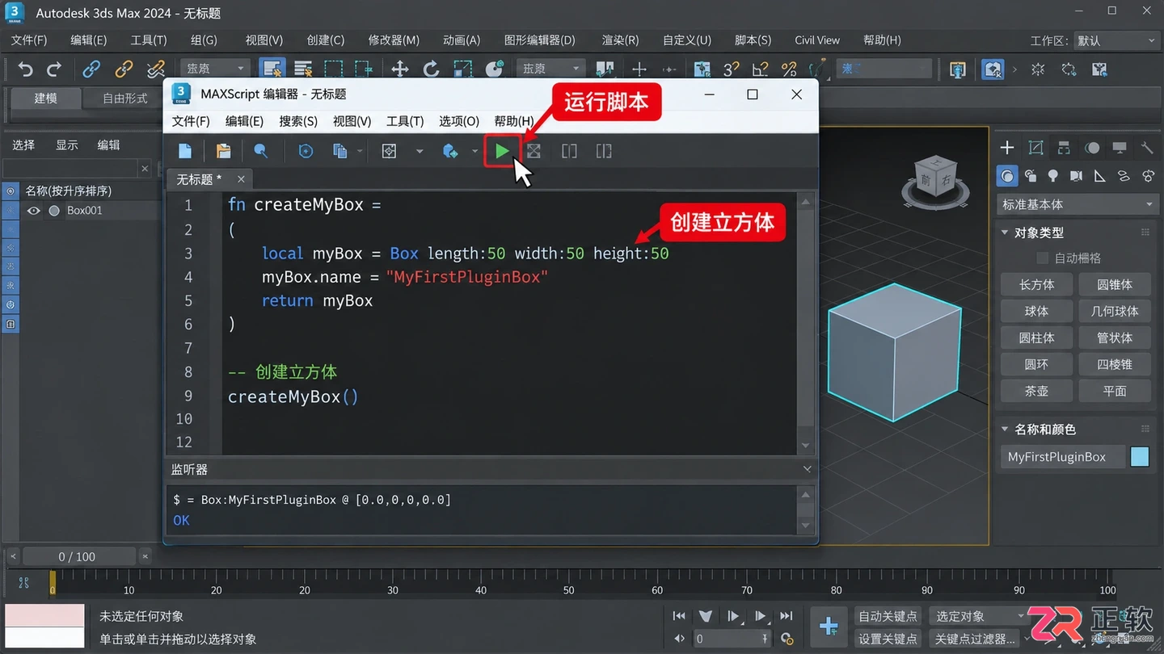
Task: Open 选项(O) menu in MAXScript editor
Action: [459, 121]
